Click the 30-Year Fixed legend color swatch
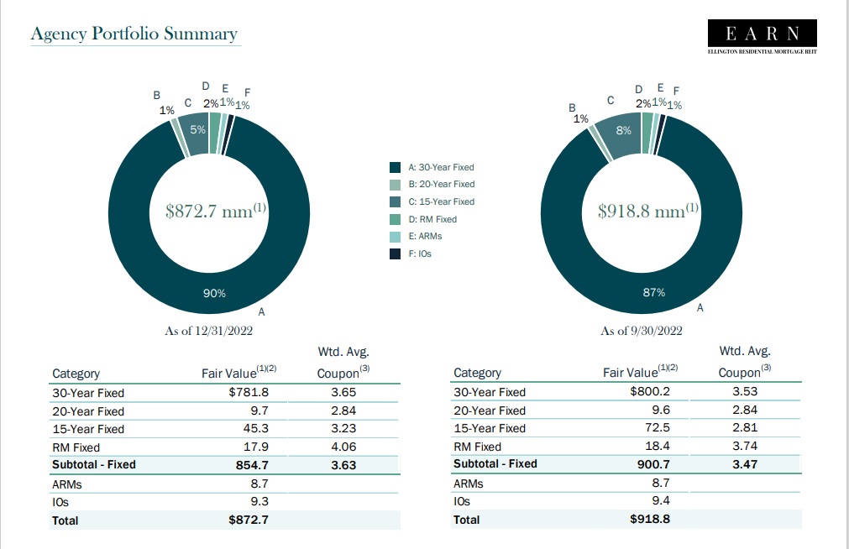This screenshot has width=849, height=549. pyautogui.click(x=395, y=167)
